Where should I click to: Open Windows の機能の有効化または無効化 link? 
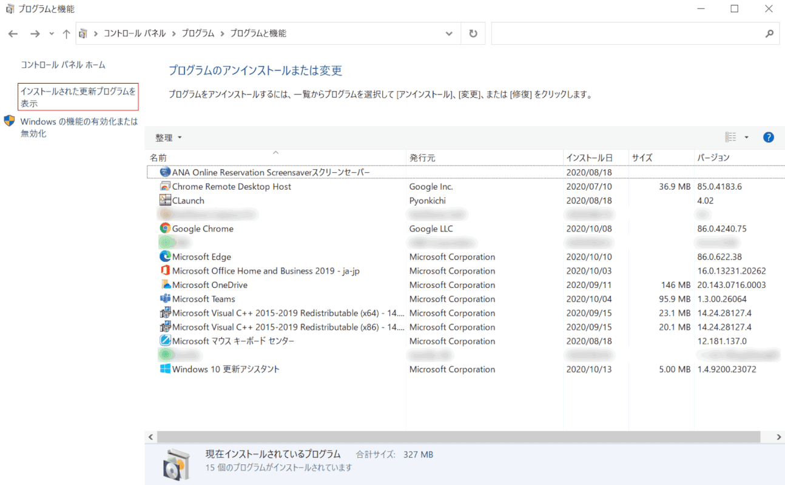79,127
